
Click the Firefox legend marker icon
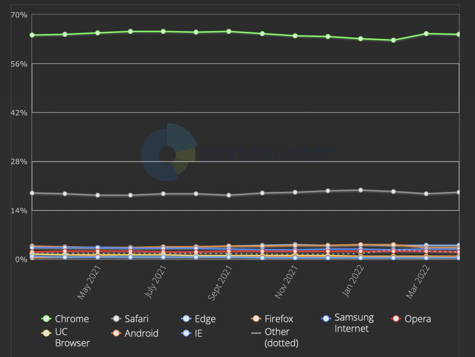256,319
